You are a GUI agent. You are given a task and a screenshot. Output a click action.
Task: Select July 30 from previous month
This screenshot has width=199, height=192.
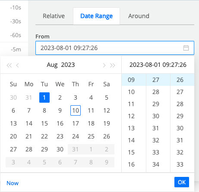pyautogui.click(x=13, y=98)
